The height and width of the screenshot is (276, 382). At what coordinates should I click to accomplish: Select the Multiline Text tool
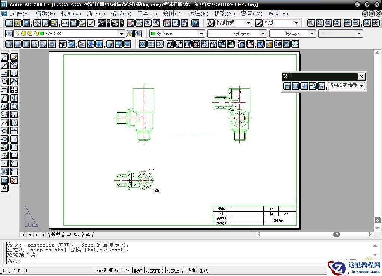click(x=4, y=188)
